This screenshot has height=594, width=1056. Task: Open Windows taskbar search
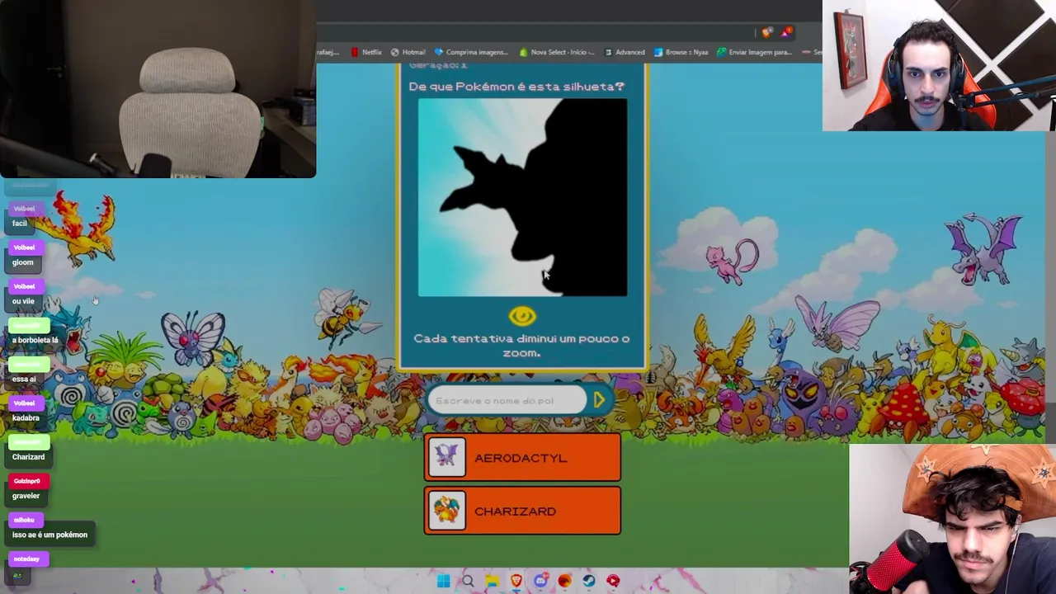(468, 581)
